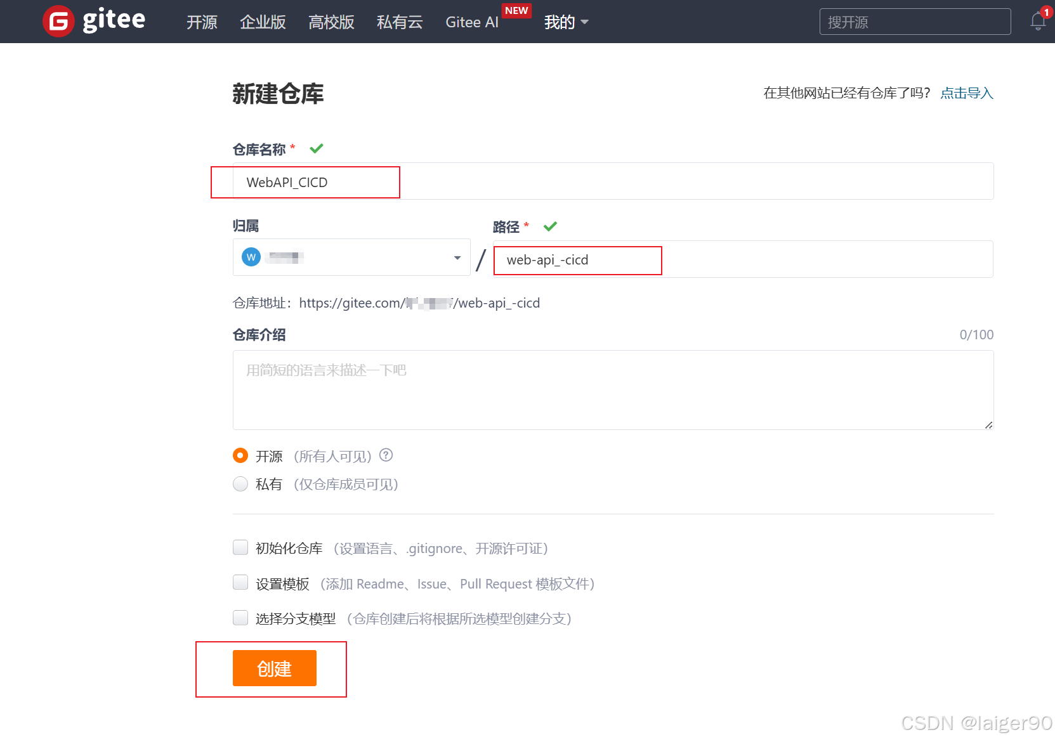Select the 开源 public radio button
Image resolution: width=1055 pixels, height=742 pixels.
click(x=240, y=455)
